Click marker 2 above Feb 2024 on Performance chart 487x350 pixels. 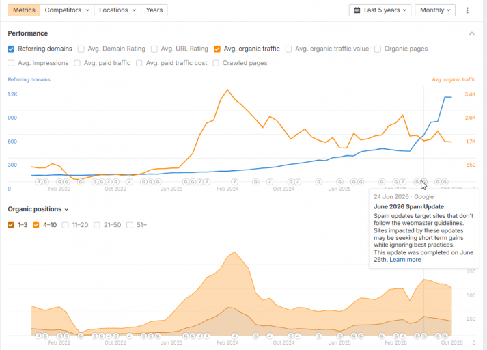click(234, 182)
